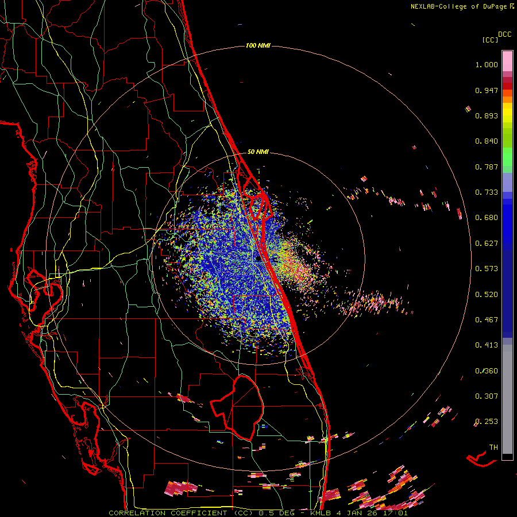This screenshot has width=517, height=517.
Task: Click the 0.573 scale value
Action: coord(487,269)
